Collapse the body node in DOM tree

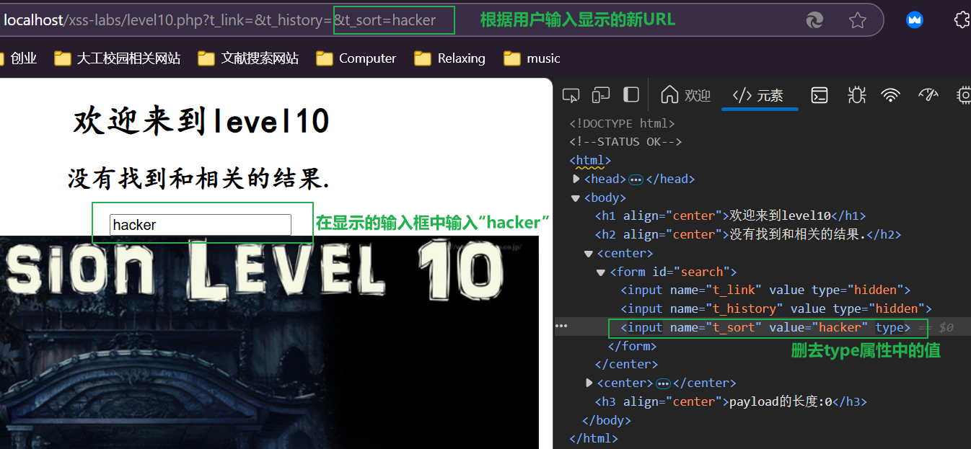point(576,197)
